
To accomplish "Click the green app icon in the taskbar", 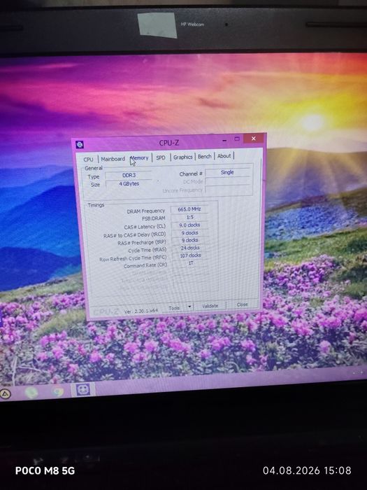I will [31, 393].
